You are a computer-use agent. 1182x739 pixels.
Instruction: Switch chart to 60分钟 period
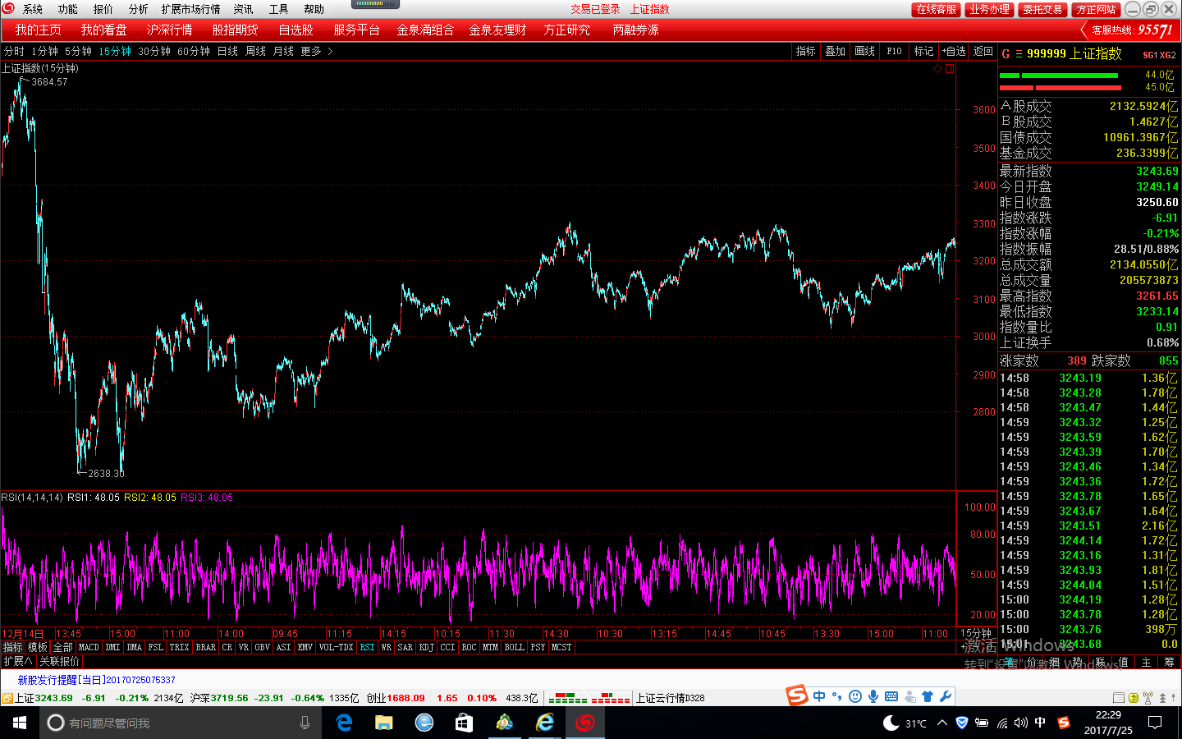point(194,51)
